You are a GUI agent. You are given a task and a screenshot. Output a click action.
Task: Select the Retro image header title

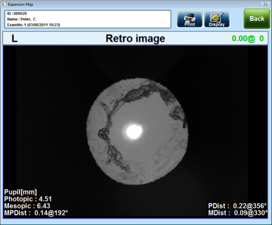point(135,38)
